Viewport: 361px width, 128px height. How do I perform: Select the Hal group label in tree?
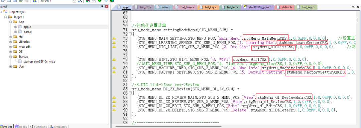click(21, 37)
